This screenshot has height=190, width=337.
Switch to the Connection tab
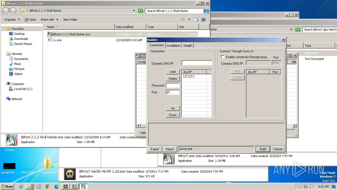pos(157,45)
